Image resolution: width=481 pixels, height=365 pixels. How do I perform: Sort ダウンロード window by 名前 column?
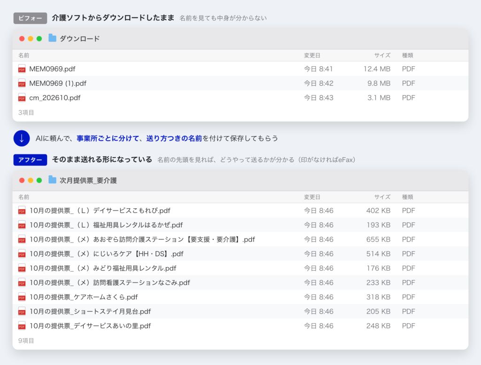23,55
